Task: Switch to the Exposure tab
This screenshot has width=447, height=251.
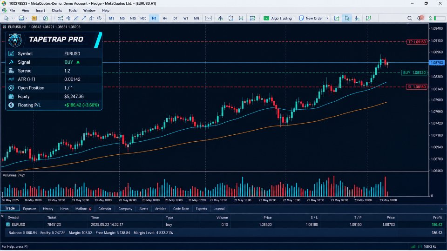Action: tap(29, 209)
